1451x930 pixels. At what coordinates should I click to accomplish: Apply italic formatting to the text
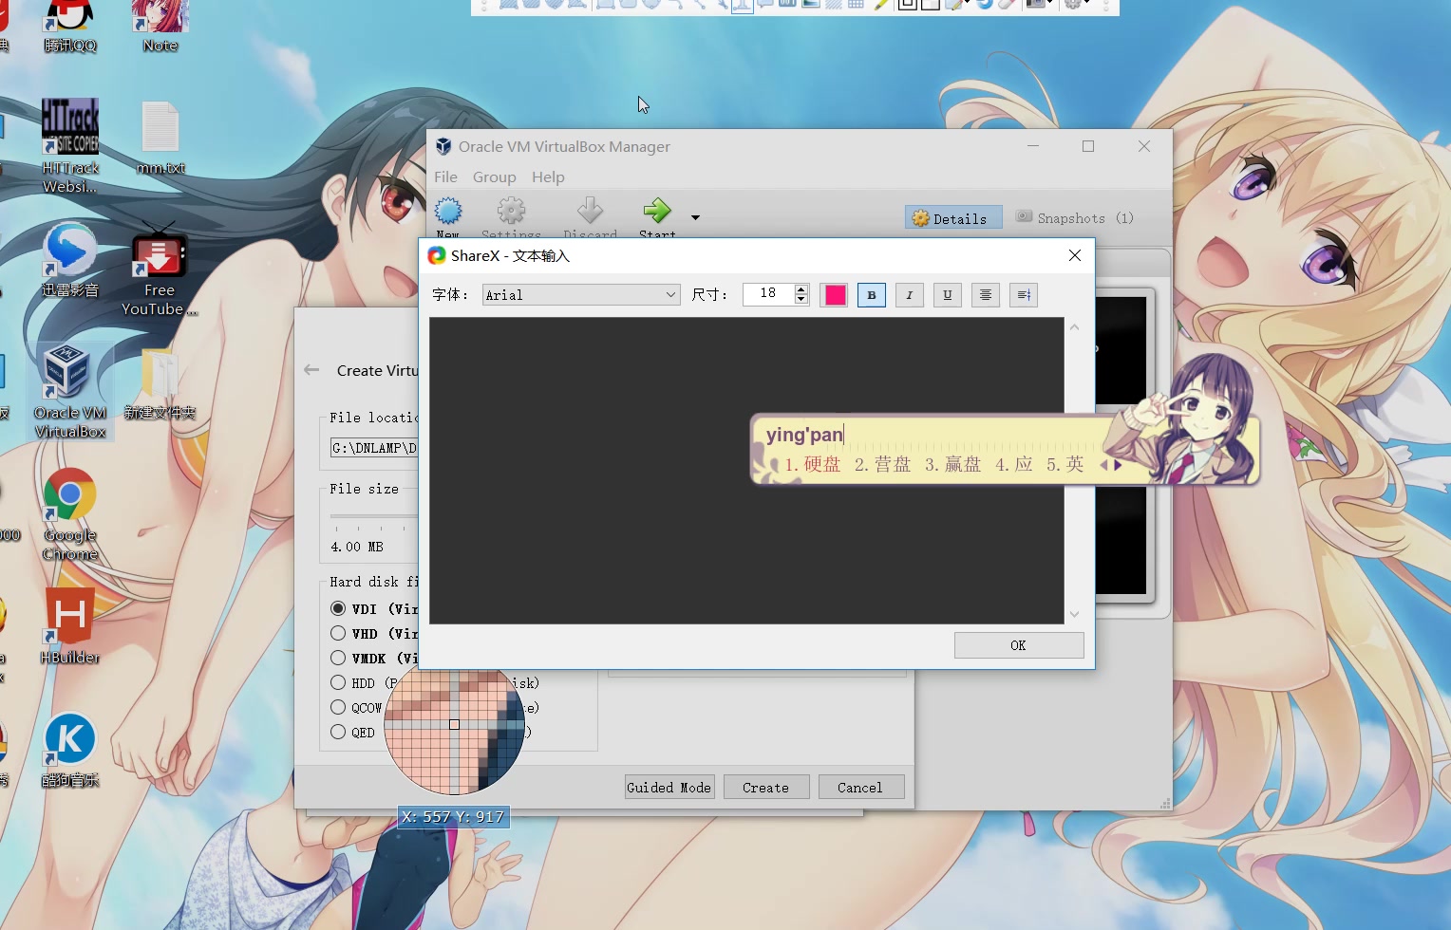(x=909, y=294)
